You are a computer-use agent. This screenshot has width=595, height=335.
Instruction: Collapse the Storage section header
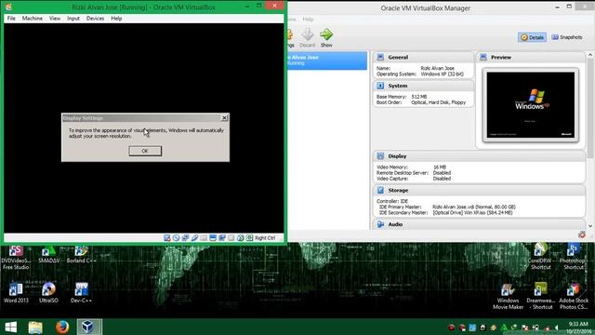point(480,190)
